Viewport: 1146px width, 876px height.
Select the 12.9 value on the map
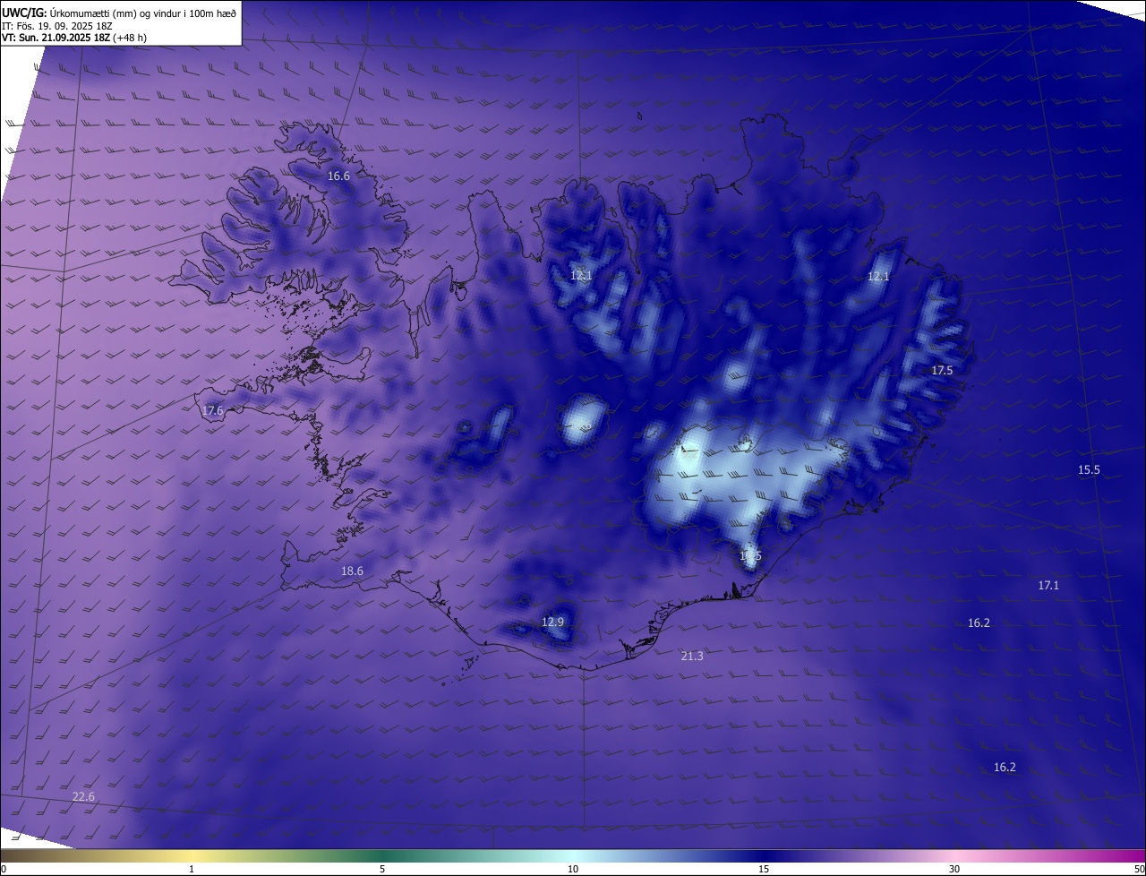(x=553, y=622)
